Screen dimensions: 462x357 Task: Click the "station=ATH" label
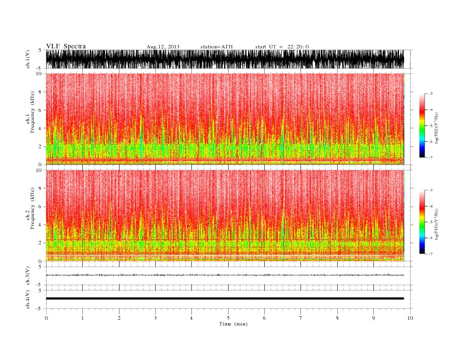(x=216, y=47)
